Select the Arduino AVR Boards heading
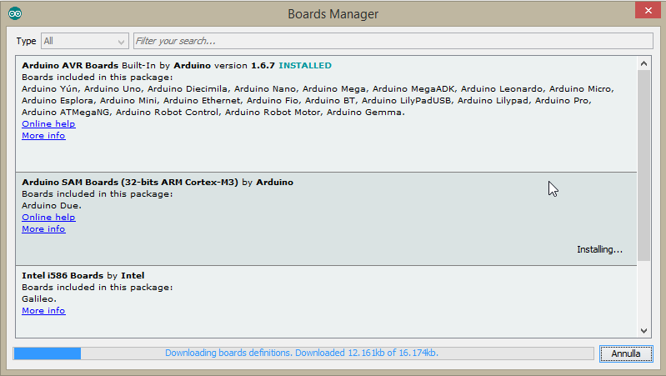 [x=70, y=65]
